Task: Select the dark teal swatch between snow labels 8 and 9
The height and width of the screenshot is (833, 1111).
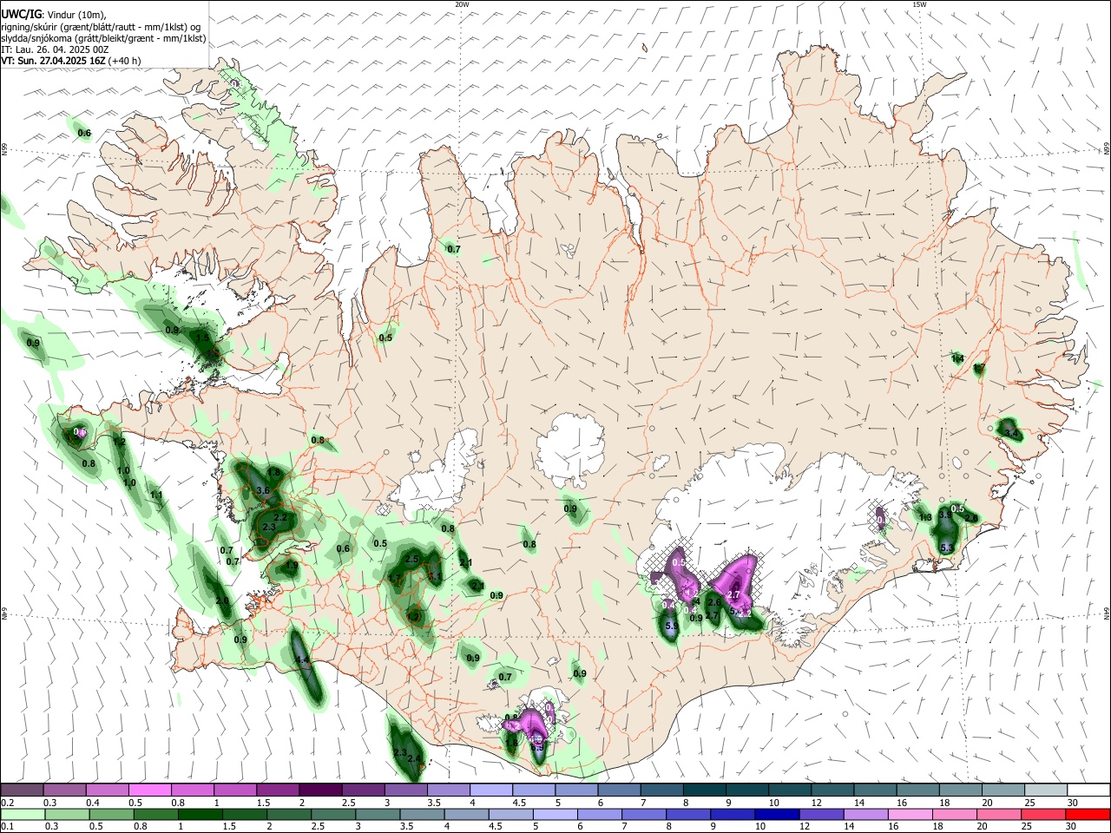Action: tap(705, 790)
